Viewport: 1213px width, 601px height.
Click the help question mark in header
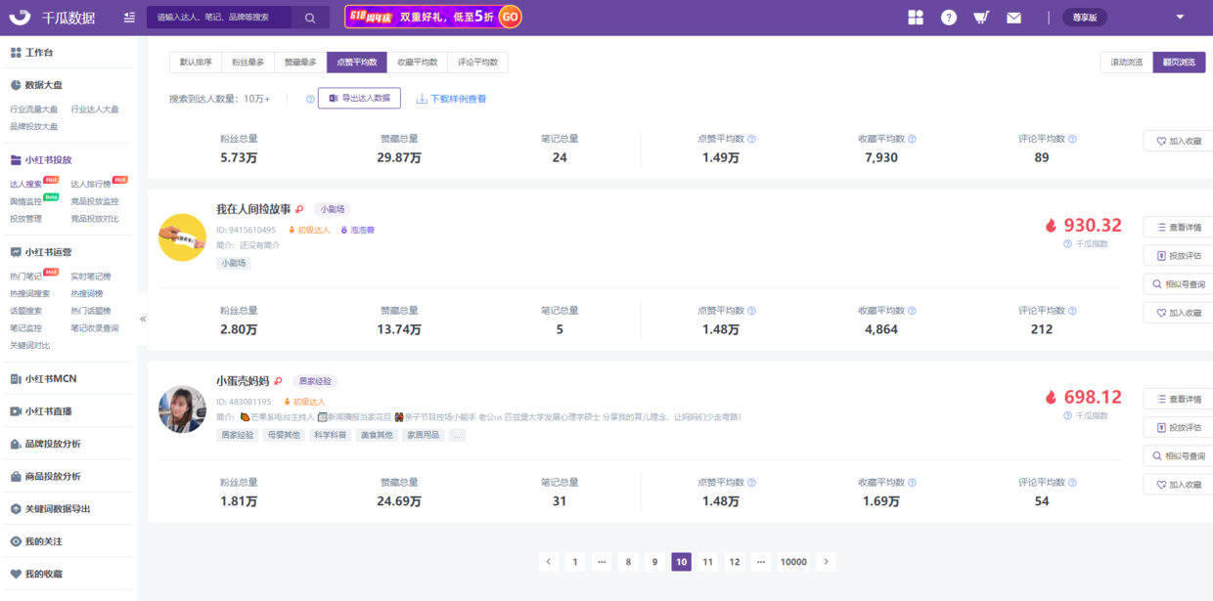point(948,18)
